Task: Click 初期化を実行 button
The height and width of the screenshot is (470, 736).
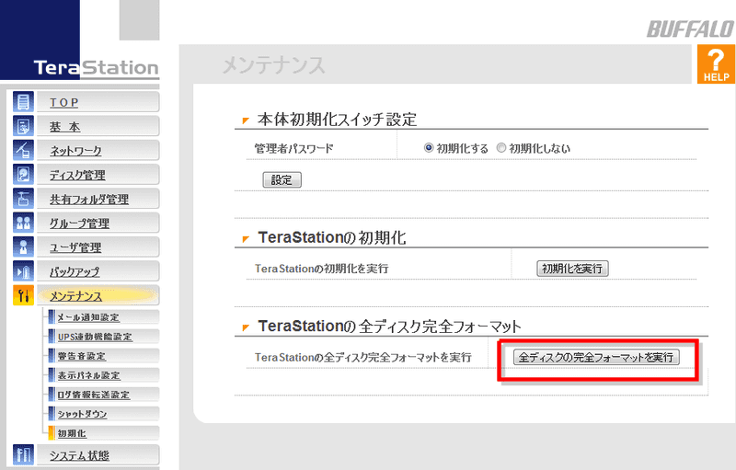Action: point(572,269)
